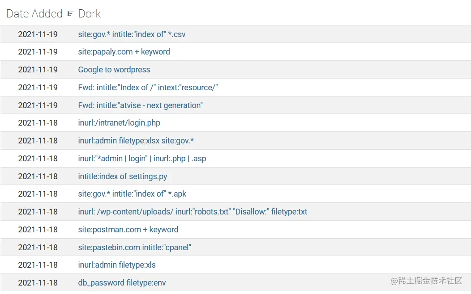471x294 pixels.
Task: Open the pastebin.com cpanel dork
Action: pos(134,248)
